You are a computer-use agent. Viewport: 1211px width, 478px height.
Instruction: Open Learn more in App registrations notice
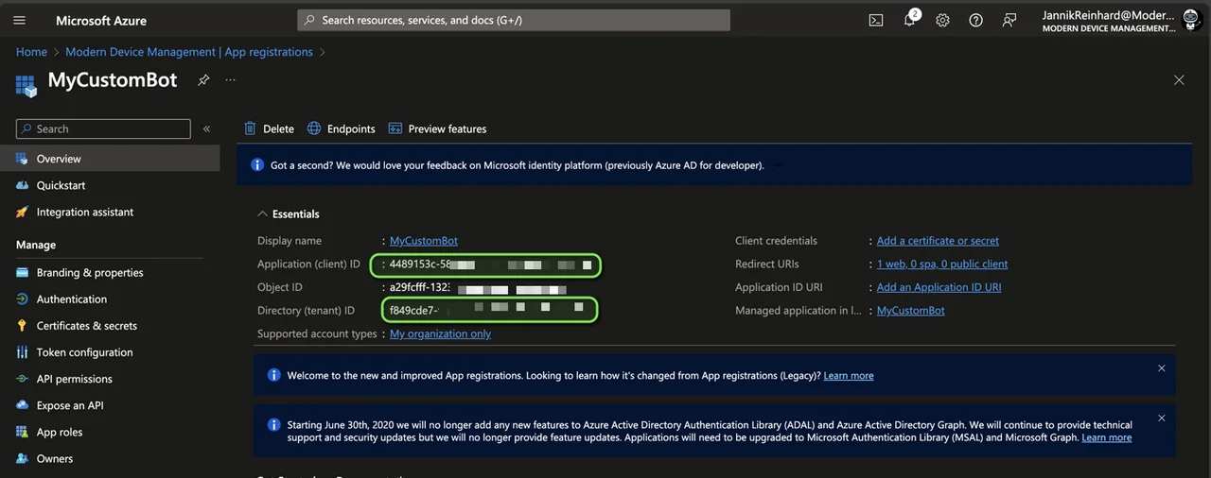click(x=849, y=375)
